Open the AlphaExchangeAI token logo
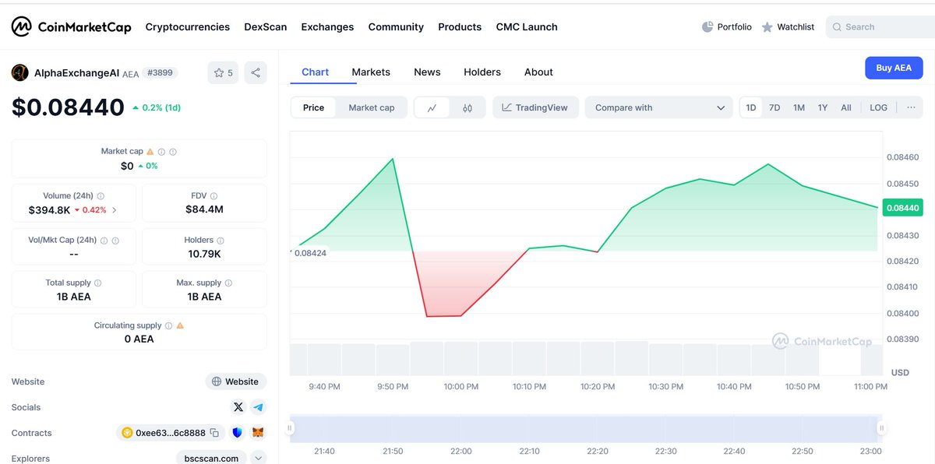 (x=19, y=73)
